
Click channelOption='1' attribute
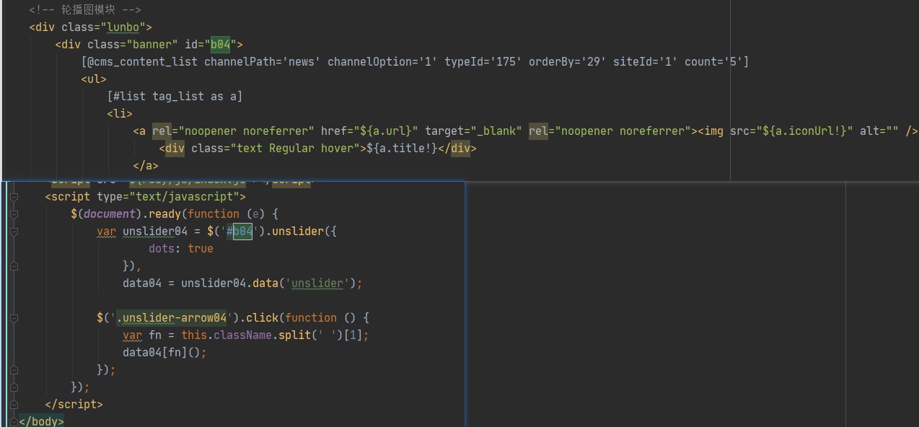click(x=382, y=62)
